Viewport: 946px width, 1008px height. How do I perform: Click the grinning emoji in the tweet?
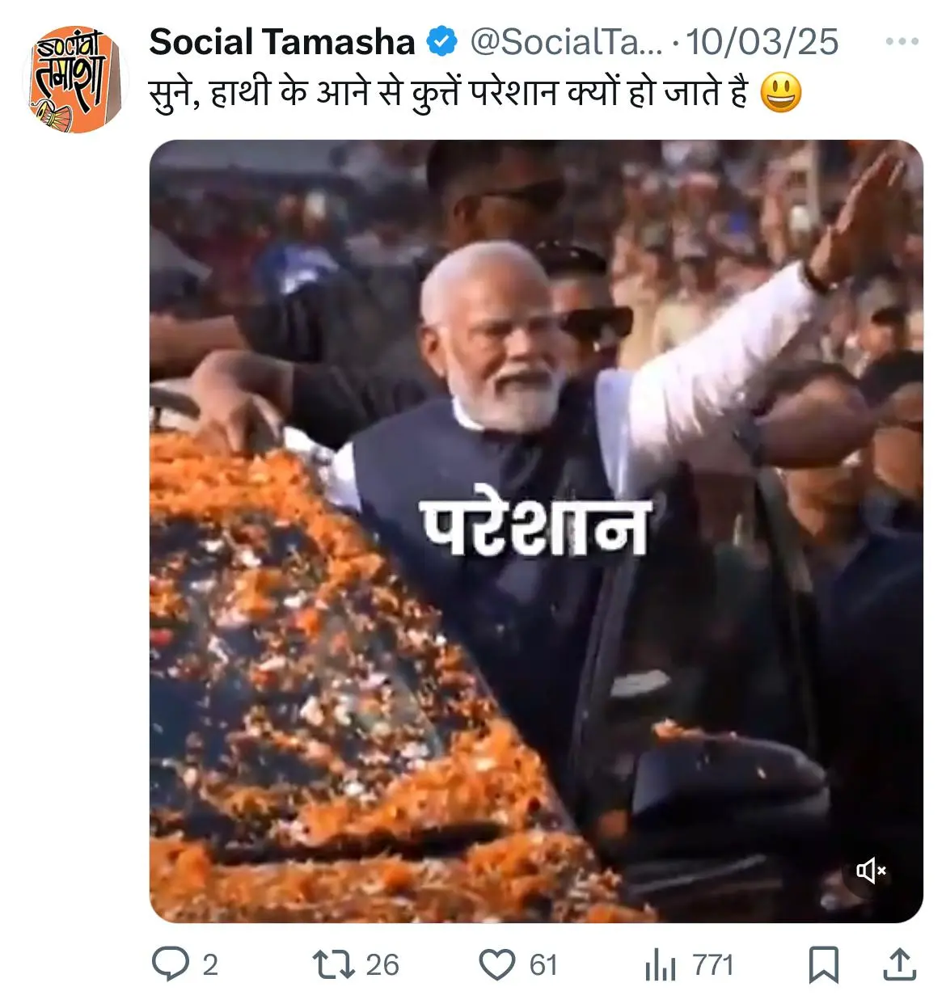click(x=781, y=93)
